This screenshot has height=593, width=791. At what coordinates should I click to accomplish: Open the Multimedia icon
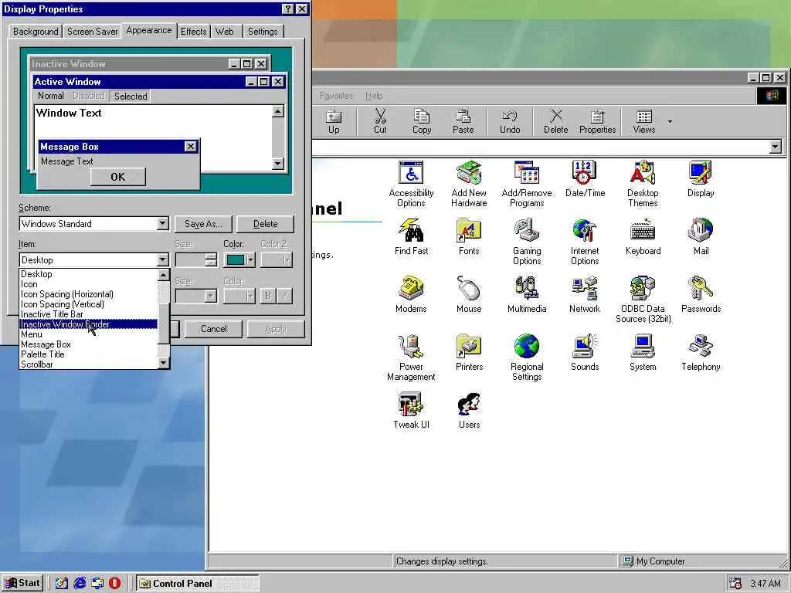[527, 295]
